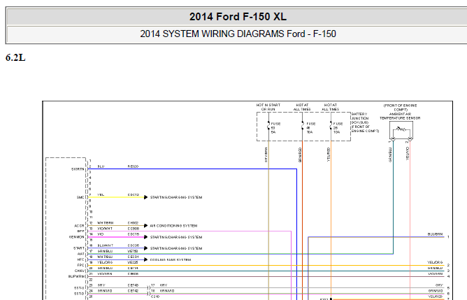The width and height of the screenshot is (467, 300).
Task: Click the Battery Junction Box (BJB) label
Action: pyautogui.click(x=365, y=122)
